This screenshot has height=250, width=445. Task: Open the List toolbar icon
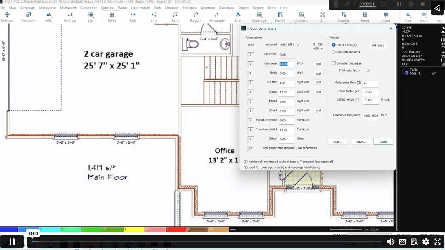pos(91,17)
